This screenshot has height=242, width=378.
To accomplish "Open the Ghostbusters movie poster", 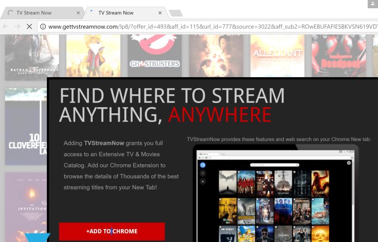I will [154, 56].
